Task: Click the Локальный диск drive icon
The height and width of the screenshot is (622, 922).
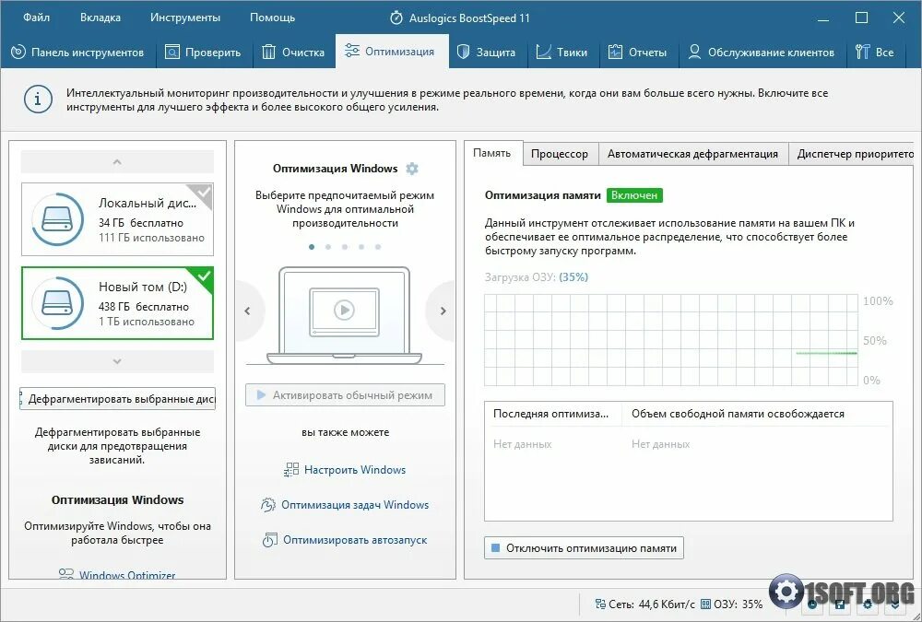Action: [57, 219]
